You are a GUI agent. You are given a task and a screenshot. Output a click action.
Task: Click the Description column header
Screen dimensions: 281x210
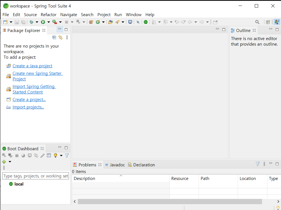pyautogui.click(x=121, y=178)
